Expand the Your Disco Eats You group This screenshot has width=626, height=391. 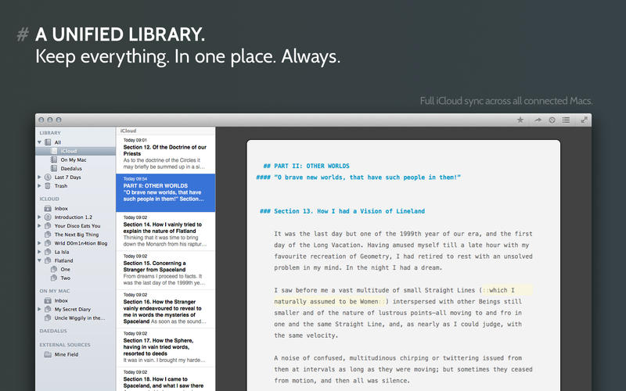pos(40,226)
